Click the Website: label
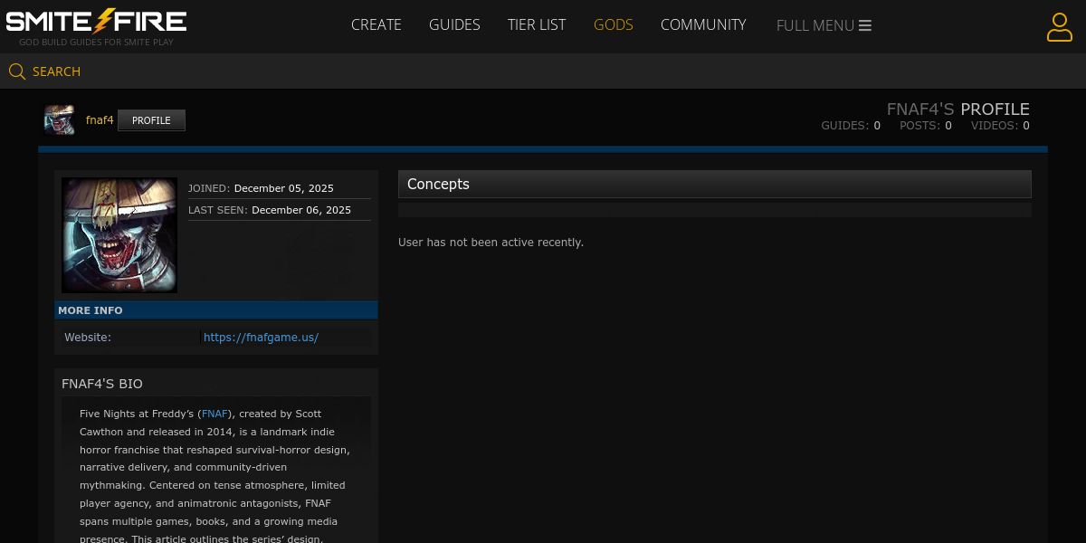This screenshot has height=543, width=1086. pos(88,337)
